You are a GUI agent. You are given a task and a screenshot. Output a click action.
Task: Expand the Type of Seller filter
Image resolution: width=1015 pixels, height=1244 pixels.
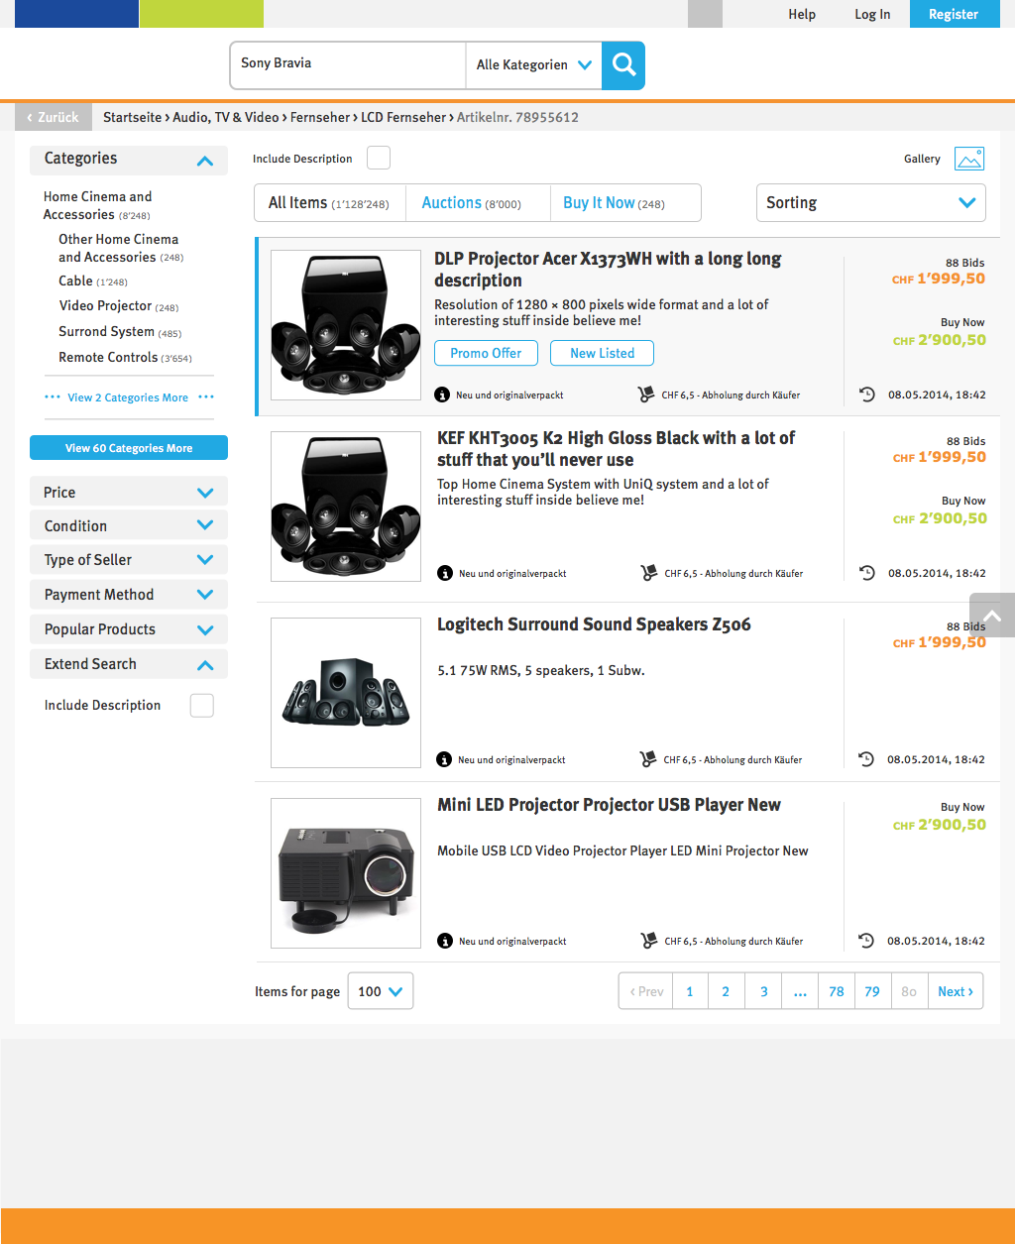point(129,559)
